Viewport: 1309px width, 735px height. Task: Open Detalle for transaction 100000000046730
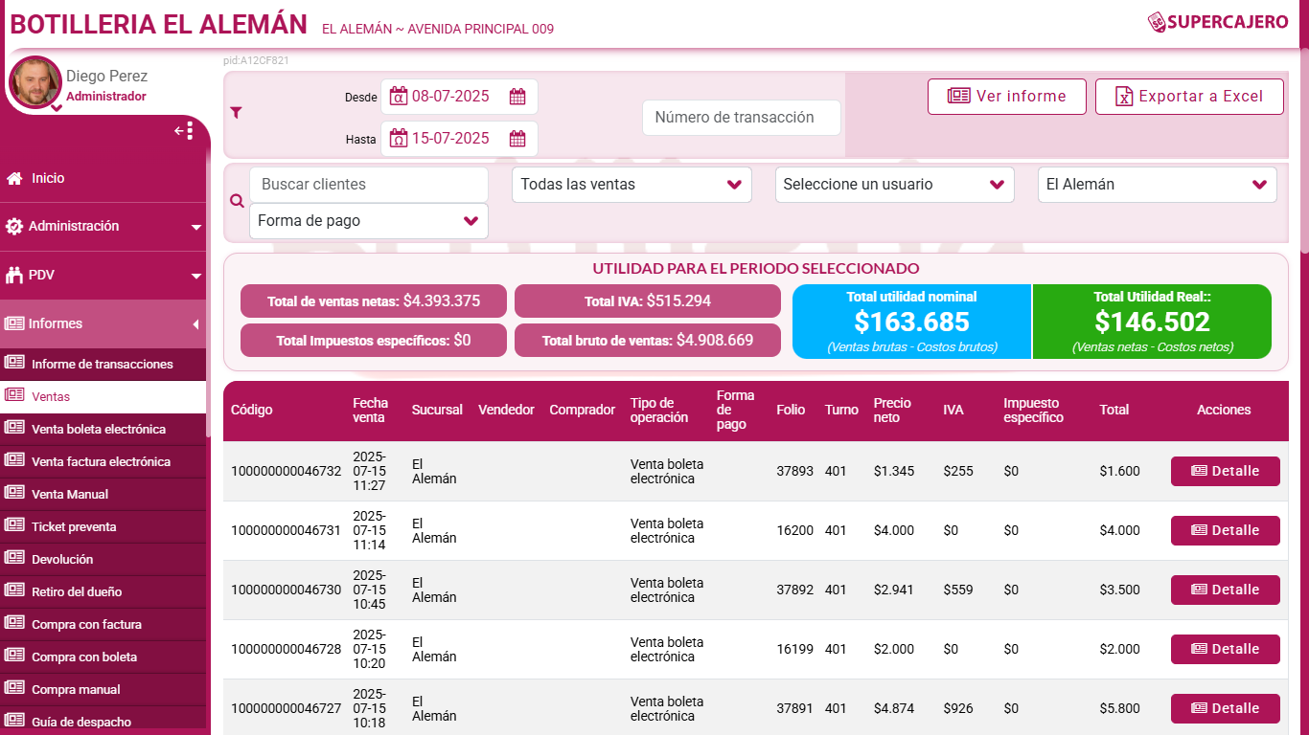[x=1225, y=590]
